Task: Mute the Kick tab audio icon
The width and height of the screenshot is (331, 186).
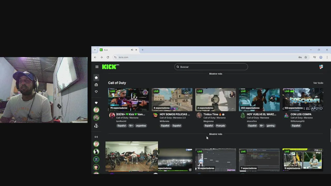Action: point(132,50)
